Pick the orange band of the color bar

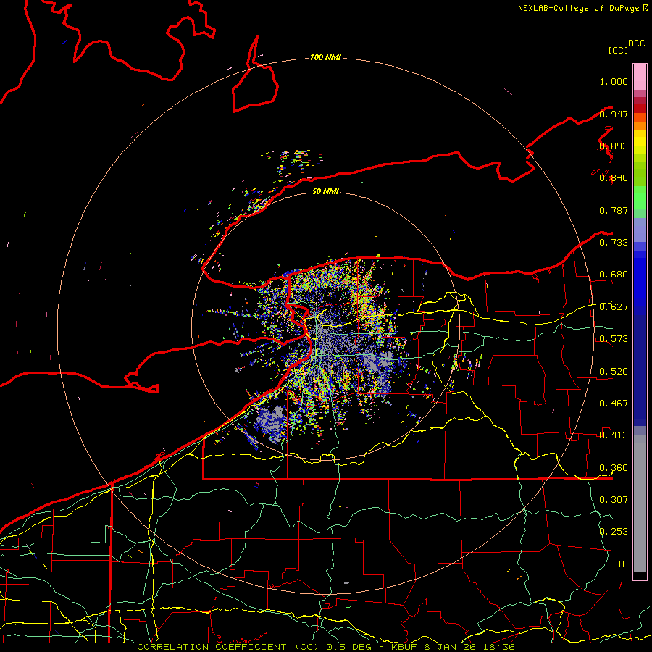coord(640,125)
